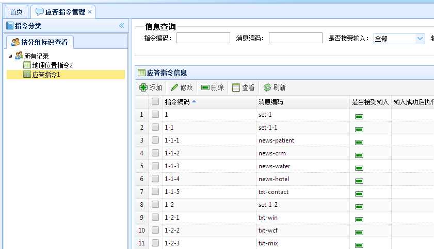Screen dimensions: 434x249
Task: Click the table icon beside 地理位置指令2
Action: click(27, 65)
